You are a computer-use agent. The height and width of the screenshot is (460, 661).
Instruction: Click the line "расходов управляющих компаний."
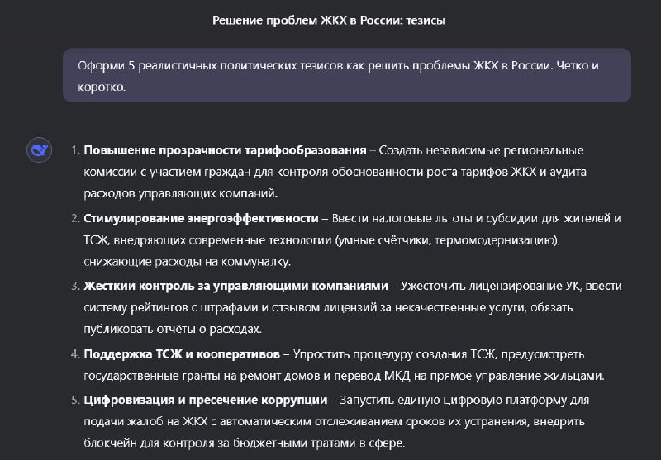[x=181, y=193]
